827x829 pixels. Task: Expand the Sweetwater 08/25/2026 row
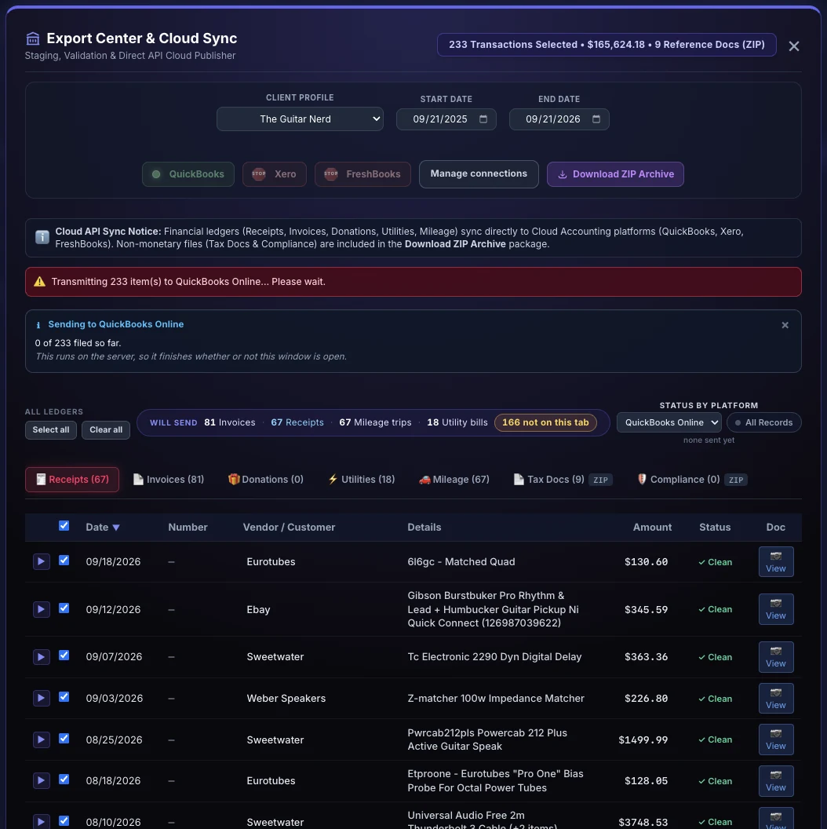tap(42, 740)
